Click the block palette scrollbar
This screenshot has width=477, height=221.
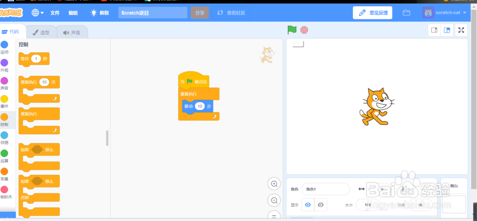click(x=107, y=138)
